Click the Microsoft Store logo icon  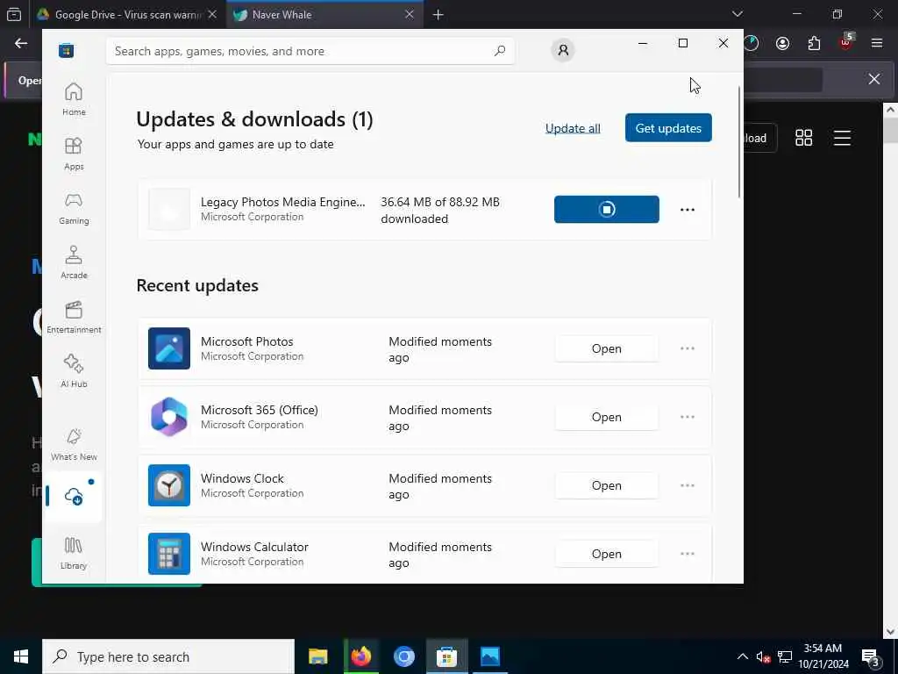(x=67, y=50)
